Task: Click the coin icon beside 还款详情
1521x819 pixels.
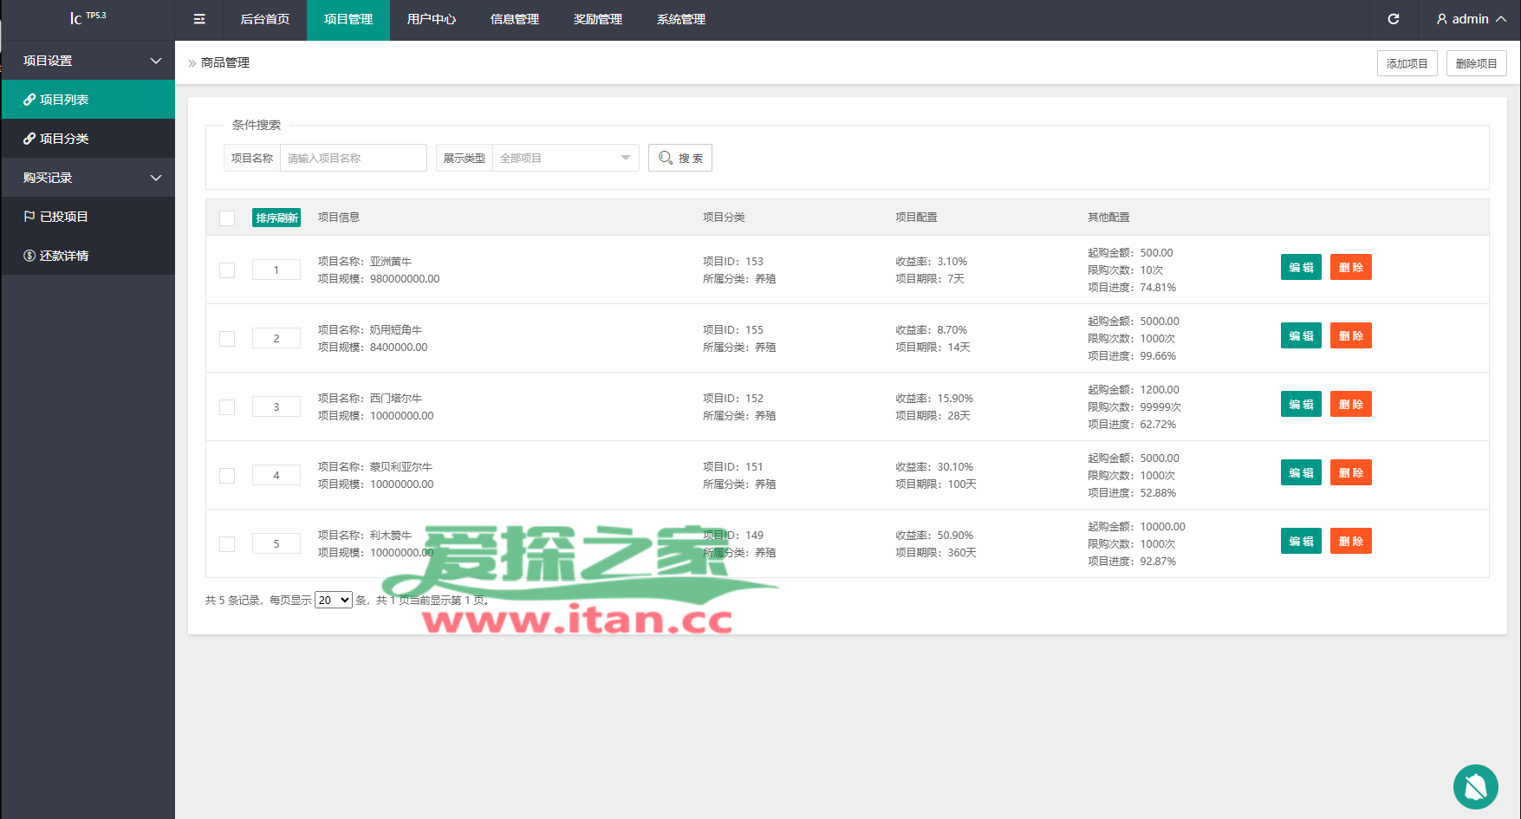Action: click(29, 256)
